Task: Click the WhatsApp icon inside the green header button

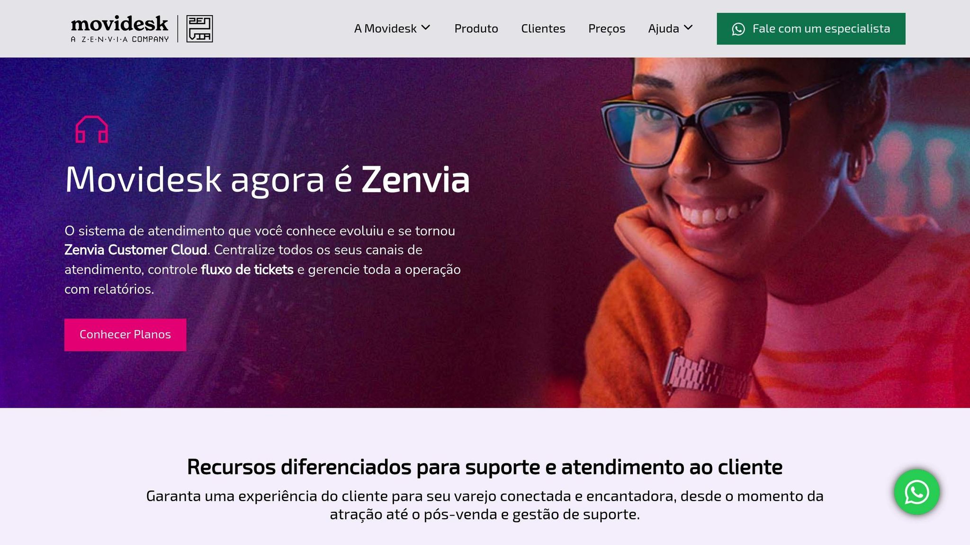Action: tap(738, 29)
